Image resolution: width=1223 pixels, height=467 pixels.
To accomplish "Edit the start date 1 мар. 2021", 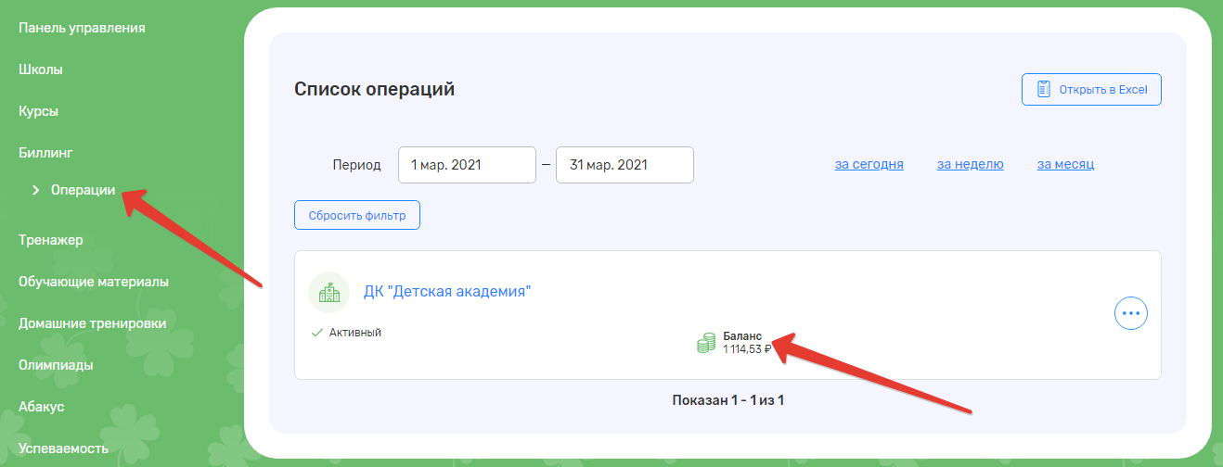I will click(x=467, y=165).
